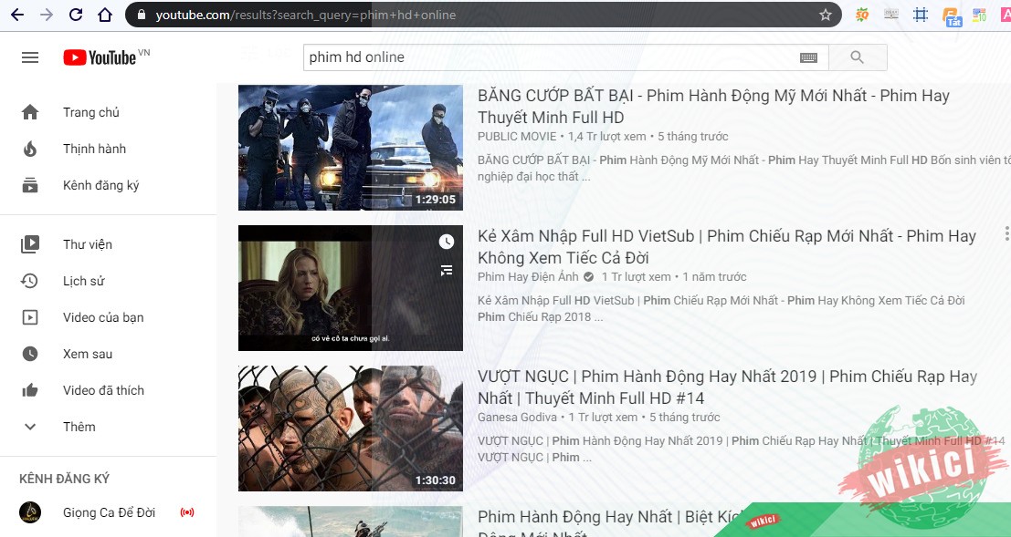Open browser home page icon
1011x537 pixels.
105,15
